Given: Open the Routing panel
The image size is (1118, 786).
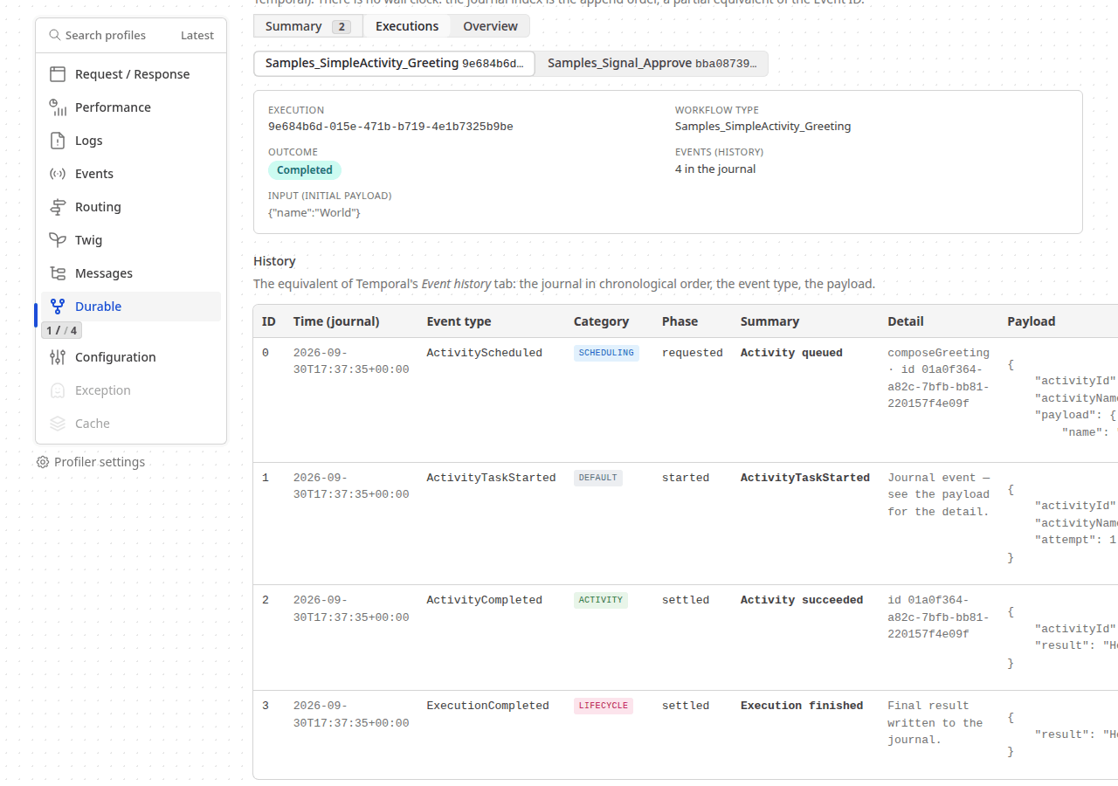Looking at the screenshot, I should coord(131,207).
